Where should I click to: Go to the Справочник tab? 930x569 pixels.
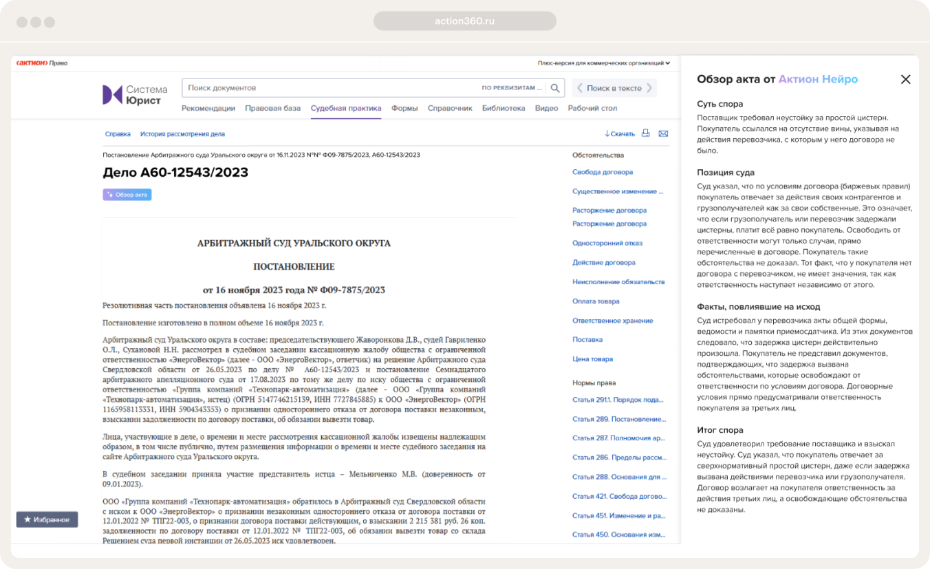450,108
